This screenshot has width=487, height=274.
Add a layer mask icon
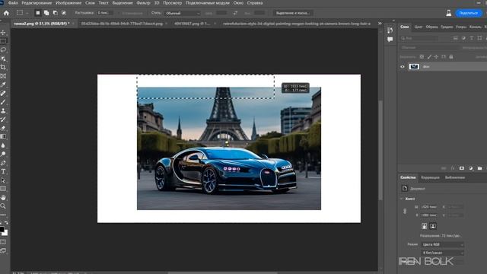point(462,168)
